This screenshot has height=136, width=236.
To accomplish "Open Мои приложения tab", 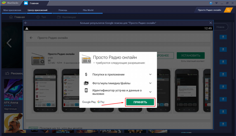I will pos(12,10).
